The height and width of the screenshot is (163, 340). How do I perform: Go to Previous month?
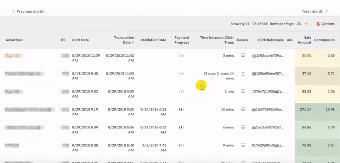coord(28,11)
